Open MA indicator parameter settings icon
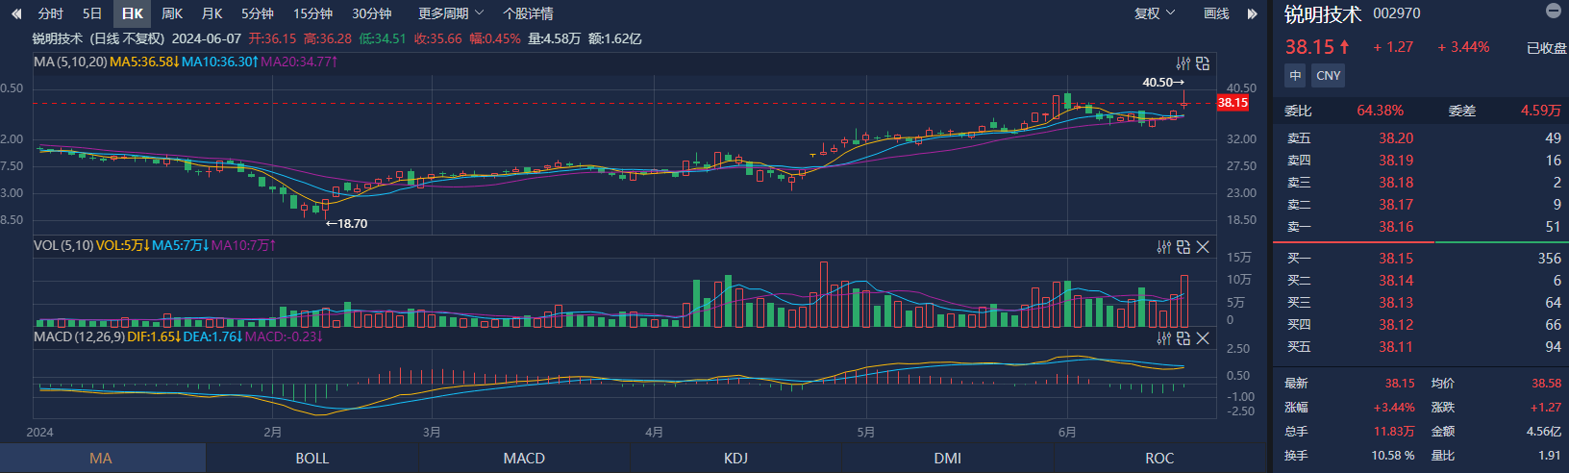1569x473 pixels. pyautogui.click(x=1183, y=63)
